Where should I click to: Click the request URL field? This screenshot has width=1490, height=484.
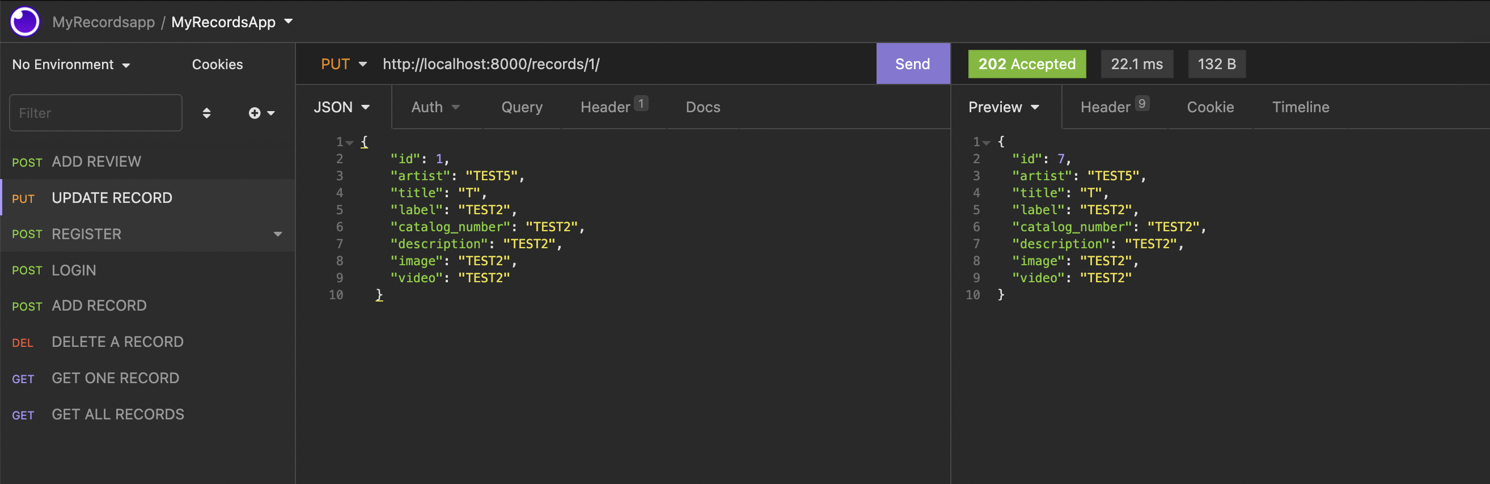(x=625, y=64)
